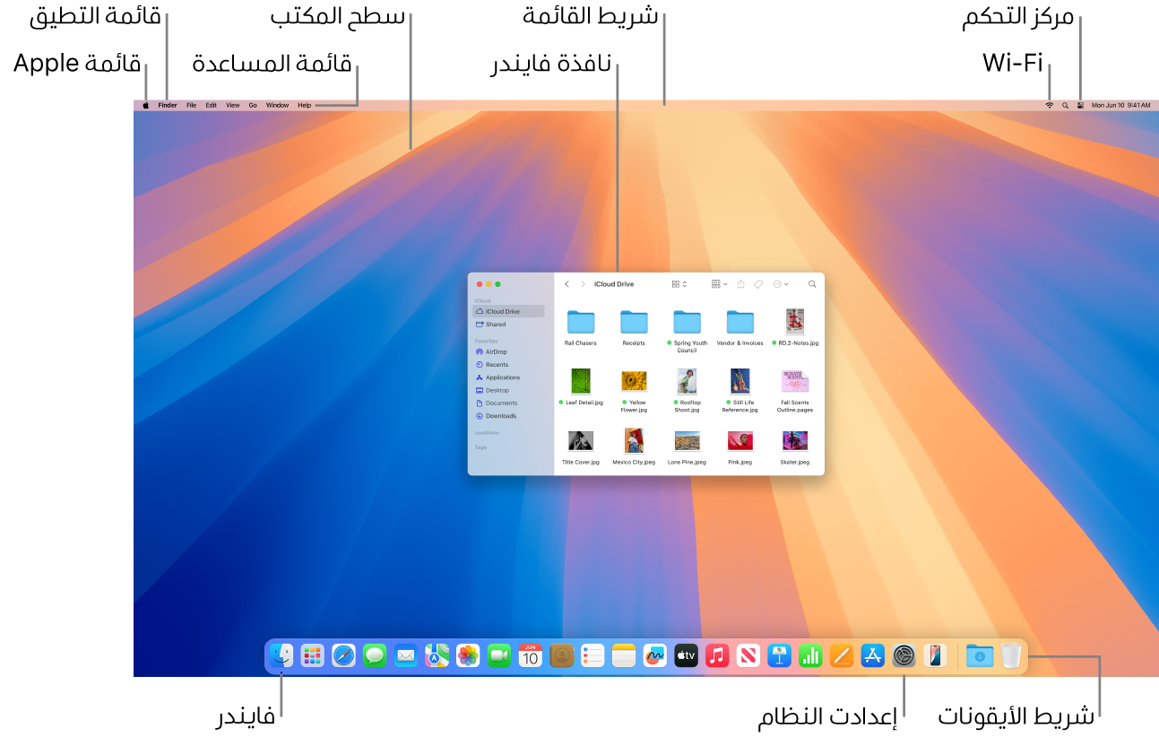
Task: Click the Forward arrow in the Finder window
Action: tap(584, 283)
